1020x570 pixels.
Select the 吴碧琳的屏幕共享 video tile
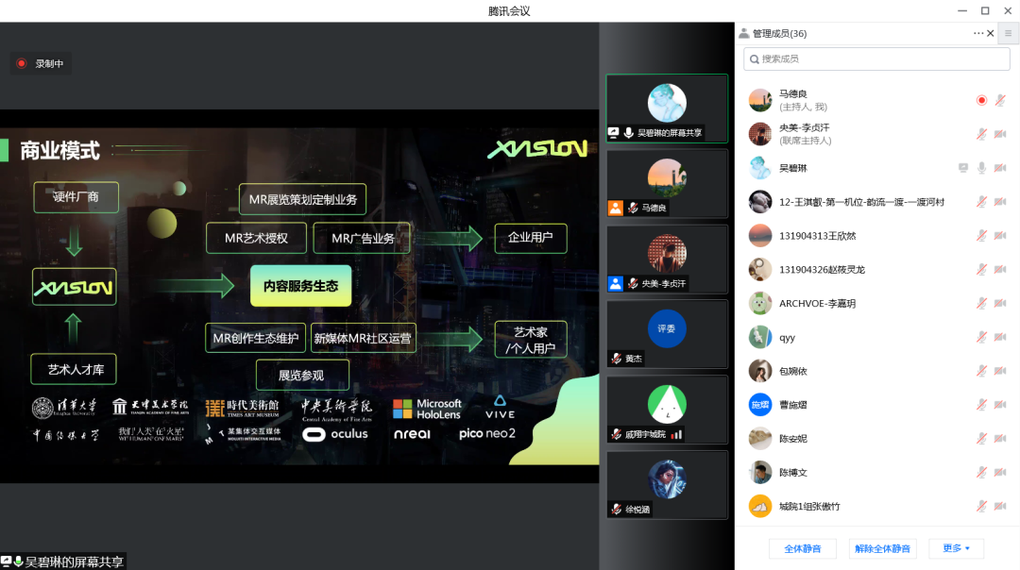click(x=667, y=109)
